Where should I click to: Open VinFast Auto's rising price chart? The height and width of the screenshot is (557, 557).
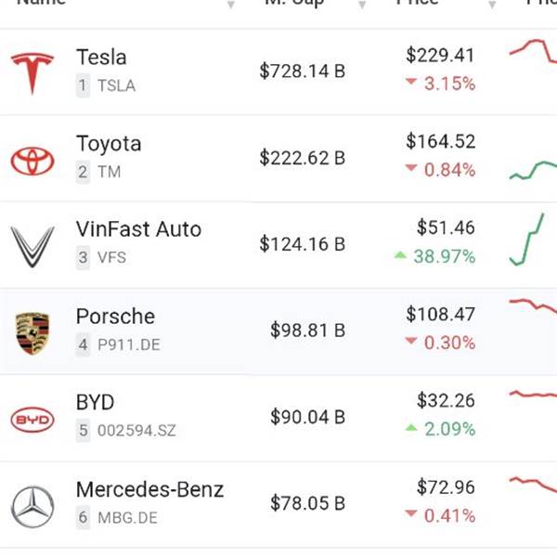pos(529,240)
